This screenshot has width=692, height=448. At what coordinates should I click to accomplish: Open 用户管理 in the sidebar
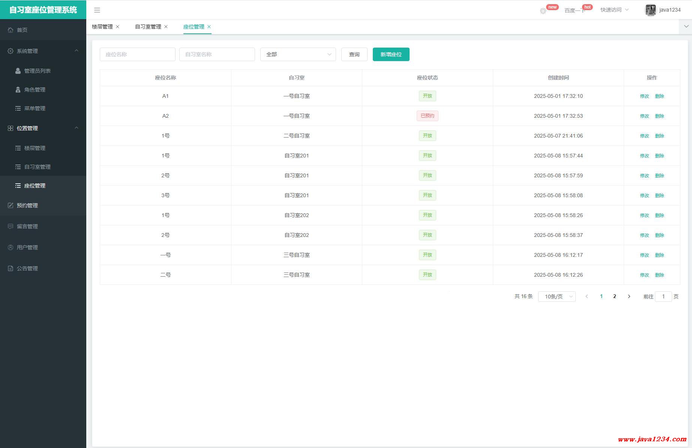coord(27,247)
